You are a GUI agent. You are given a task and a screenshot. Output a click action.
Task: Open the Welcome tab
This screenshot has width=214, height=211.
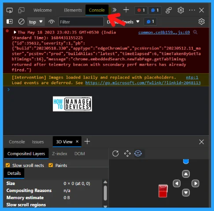[x=43, y=10]
